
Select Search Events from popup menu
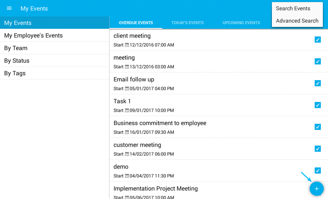(x=293, y=8)
